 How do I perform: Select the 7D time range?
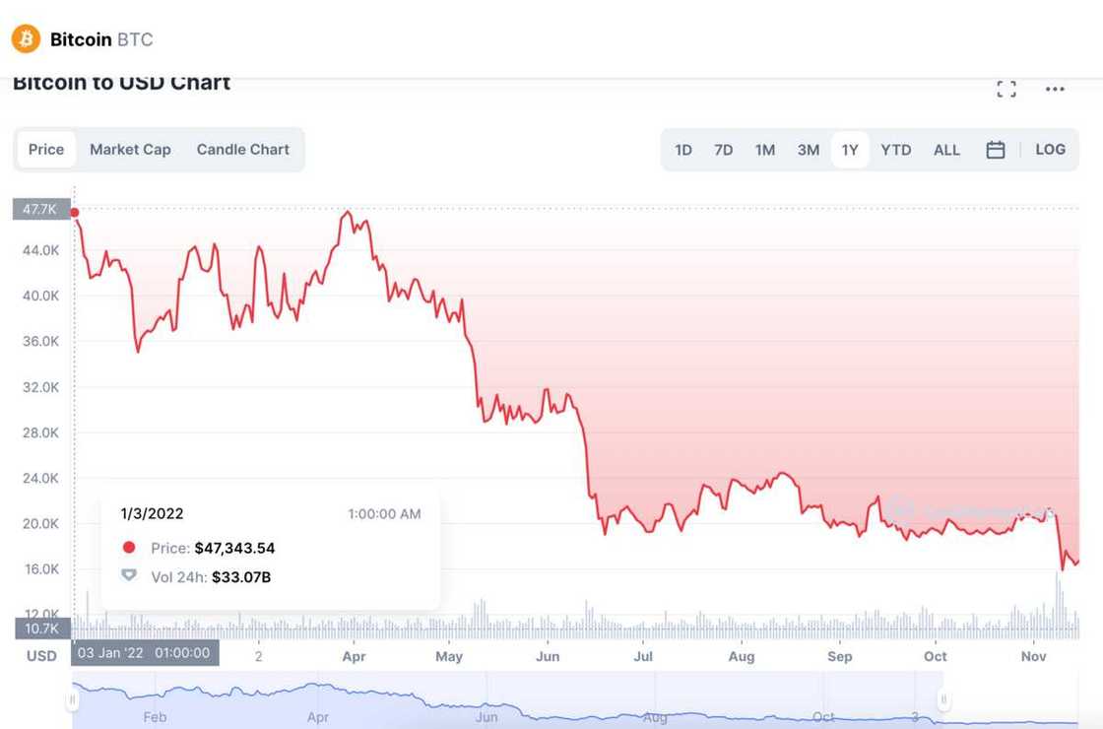click(724, 150)
